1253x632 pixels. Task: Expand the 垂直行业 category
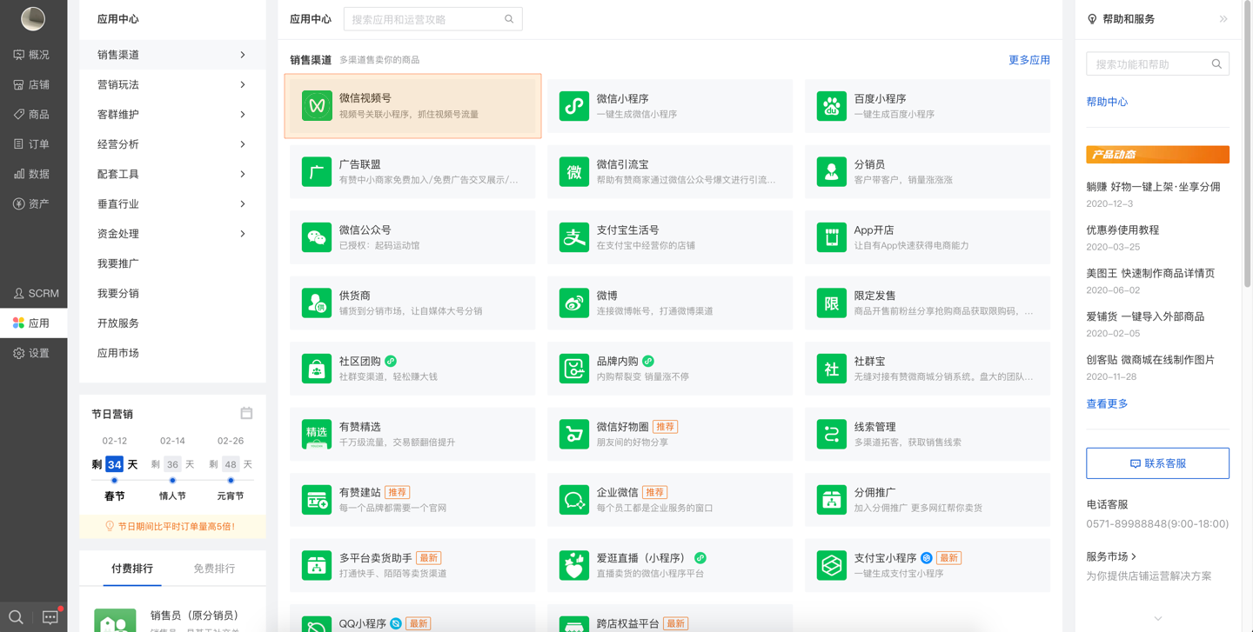pos(172,203)
